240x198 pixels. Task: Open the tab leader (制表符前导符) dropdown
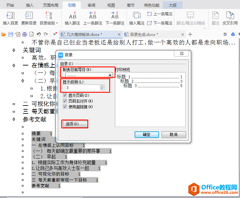110,75
